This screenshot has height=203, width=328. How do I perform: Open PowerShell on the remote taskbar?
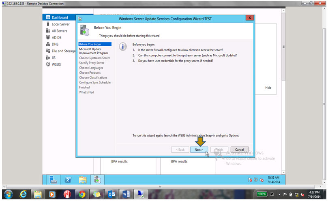click(68, 180)
